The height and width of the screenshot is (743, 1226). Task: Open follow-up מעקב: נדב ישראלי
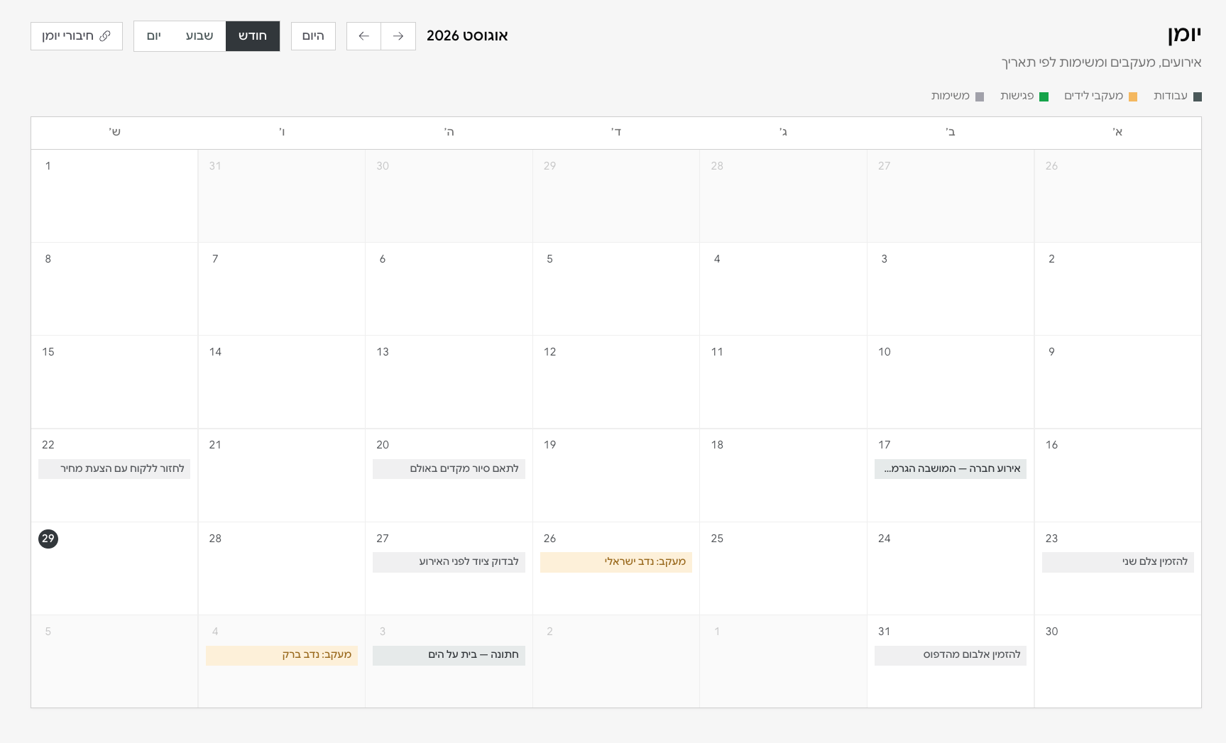616,562
